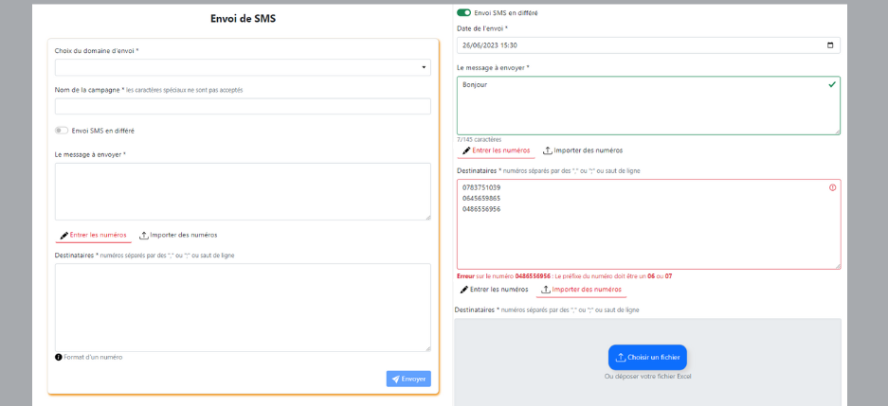Click the green validation checkmark in the message field

pyautogui.click(x=831, y=85)
